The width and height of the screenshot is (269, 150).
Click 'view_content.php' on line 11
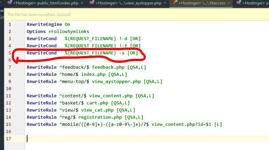coord(111,96)
